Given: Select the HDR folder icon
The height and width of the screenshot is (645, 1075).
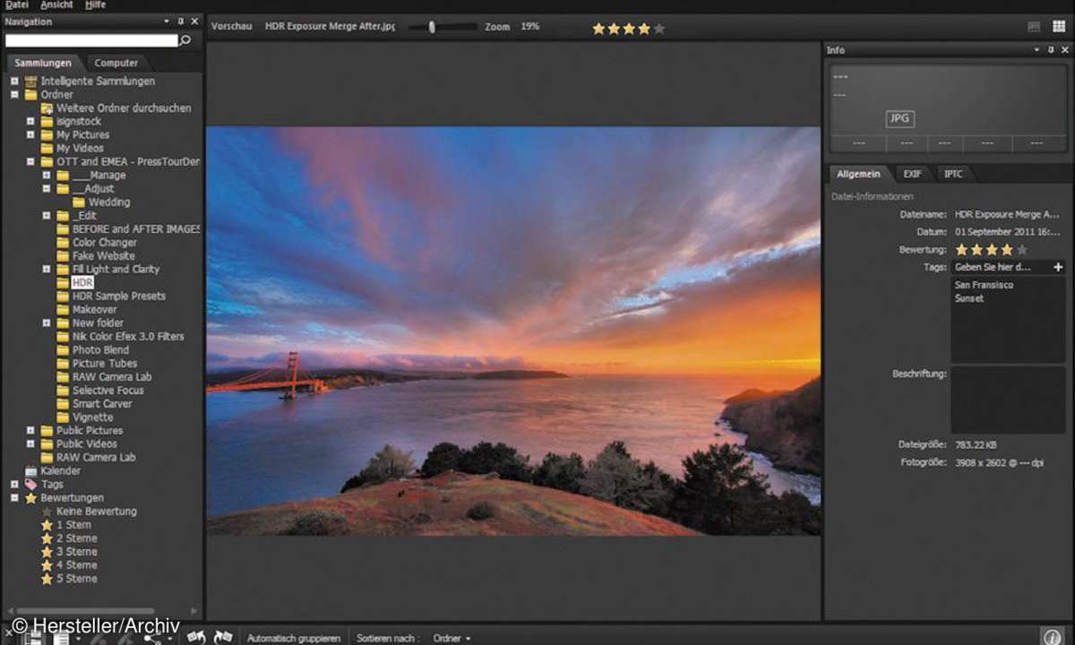Looking at the screenshot, I should pos(64,283).
